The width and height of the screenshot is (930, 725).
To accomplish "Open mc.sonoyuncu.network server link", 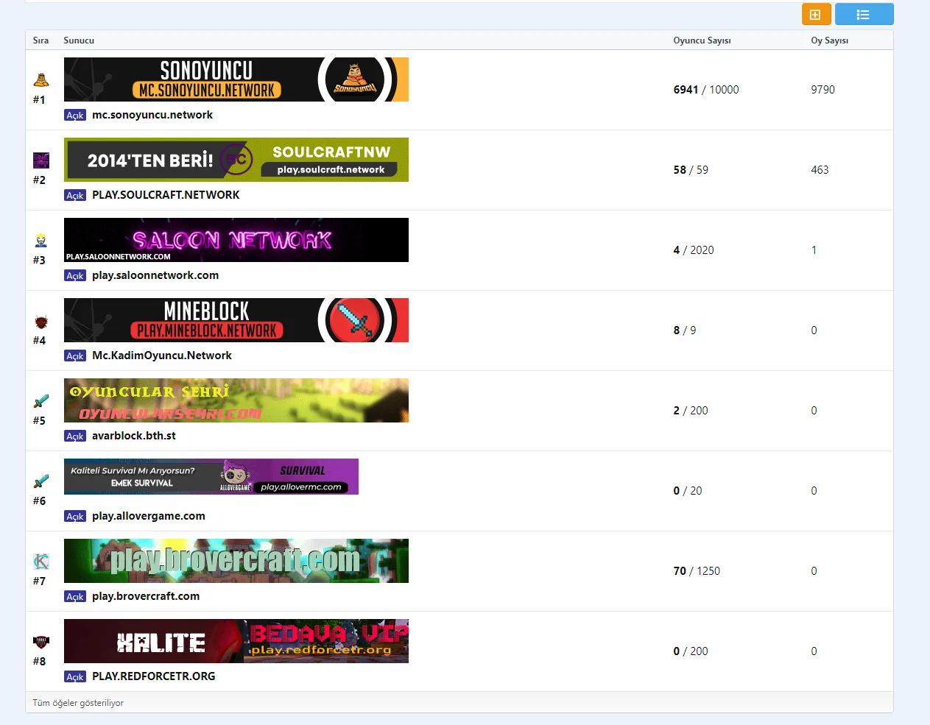I will pos(152,115).
